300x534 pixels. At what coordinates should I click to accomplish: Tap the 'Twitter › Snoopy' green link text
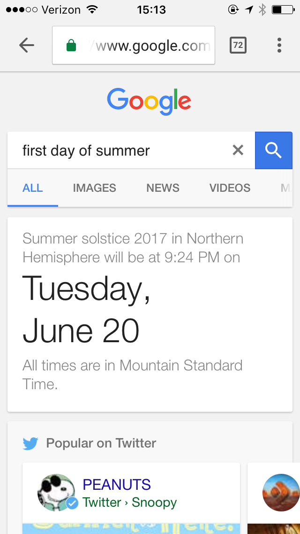129,503
